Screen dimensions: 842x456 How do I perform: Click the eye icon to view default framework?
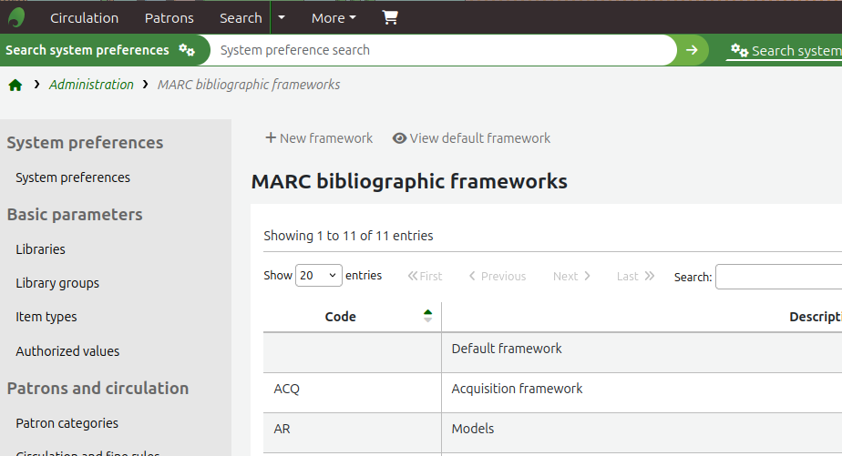[399, 138]
